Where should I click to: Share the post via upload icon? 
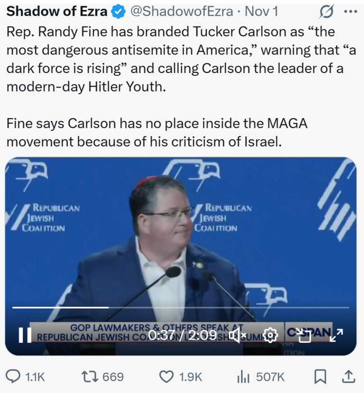point(348,377)
